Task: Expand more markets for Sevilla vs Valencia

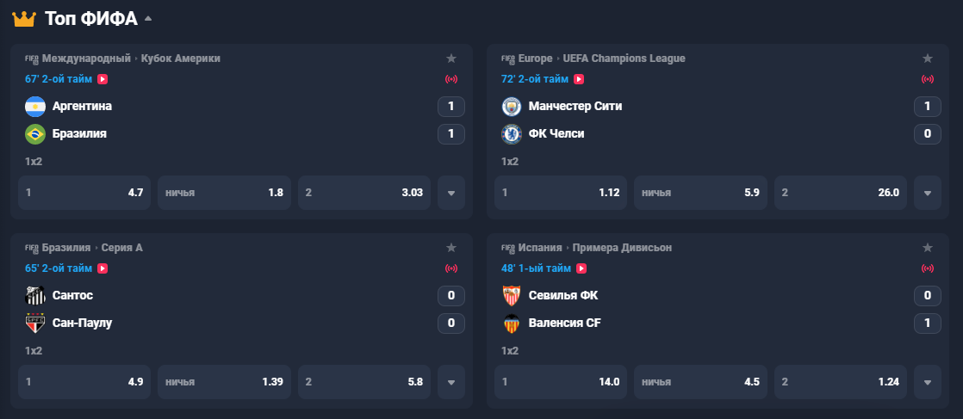Action: pyautogui.click(x=928, y=382)
